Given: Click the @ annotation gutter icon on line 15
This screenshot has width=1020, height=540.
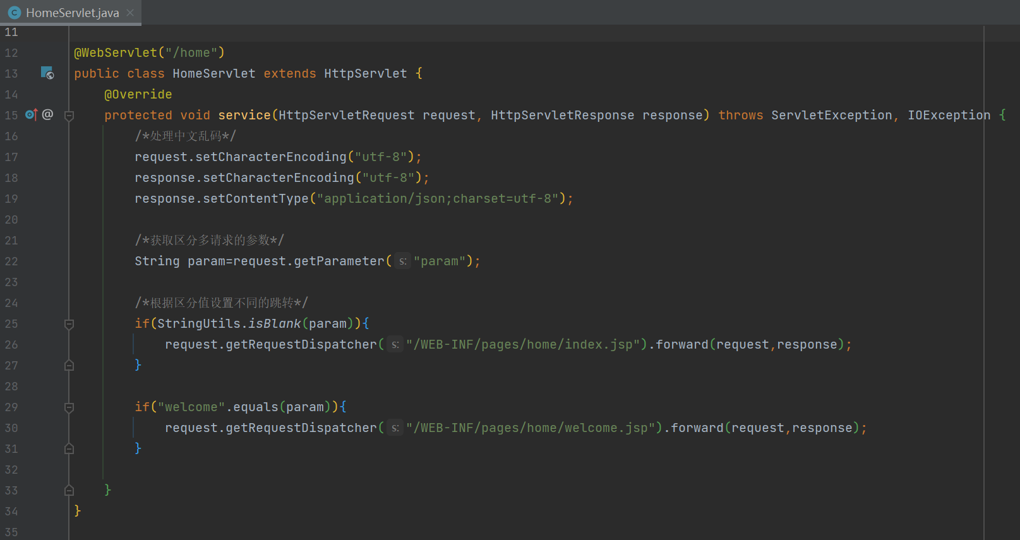Looking at the screenshot, I should point(48,114).
